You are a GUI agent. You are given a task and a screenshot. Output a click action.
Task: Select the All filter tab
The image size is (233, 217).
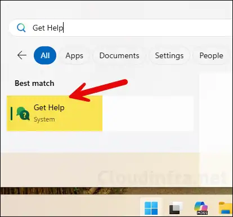45,55
